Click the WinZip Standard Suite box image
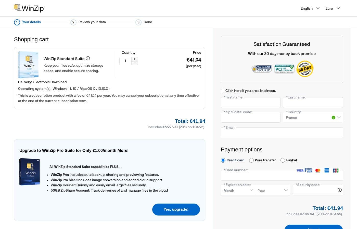The width and height of the screenshot is (357, 229). click(28, 65)
